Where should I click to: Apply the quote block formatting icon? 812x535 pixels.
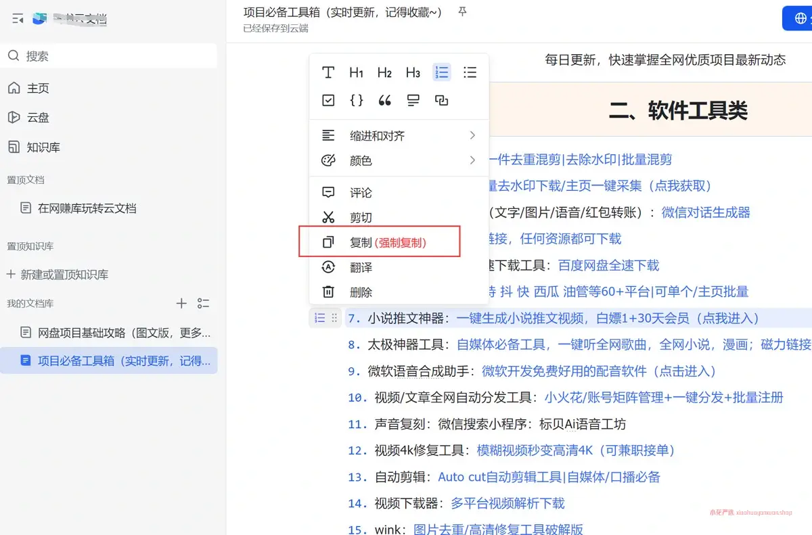(384, 99)
